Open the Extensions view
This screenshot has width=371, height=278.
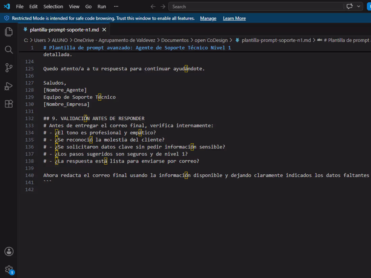pyautogui.click(x=9, y=104)
